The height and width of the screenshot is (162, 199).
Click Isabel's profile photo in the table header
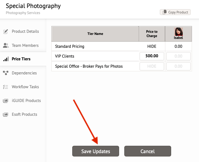(x=178, y=32)
